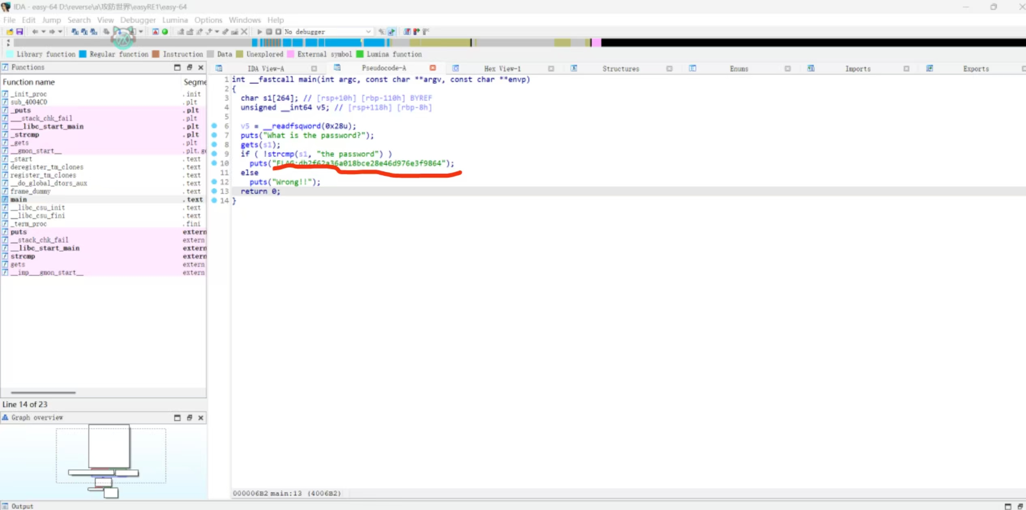Click the Functions list horizontal scrollbar
This screenshot has height=510, width=1026.
pyautogui.click(x=43, y=392)
